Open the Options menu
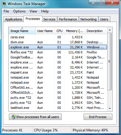121x135 pixels. [19, 11]
